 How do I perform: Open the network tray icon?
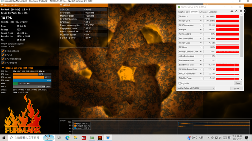[216, 138]
